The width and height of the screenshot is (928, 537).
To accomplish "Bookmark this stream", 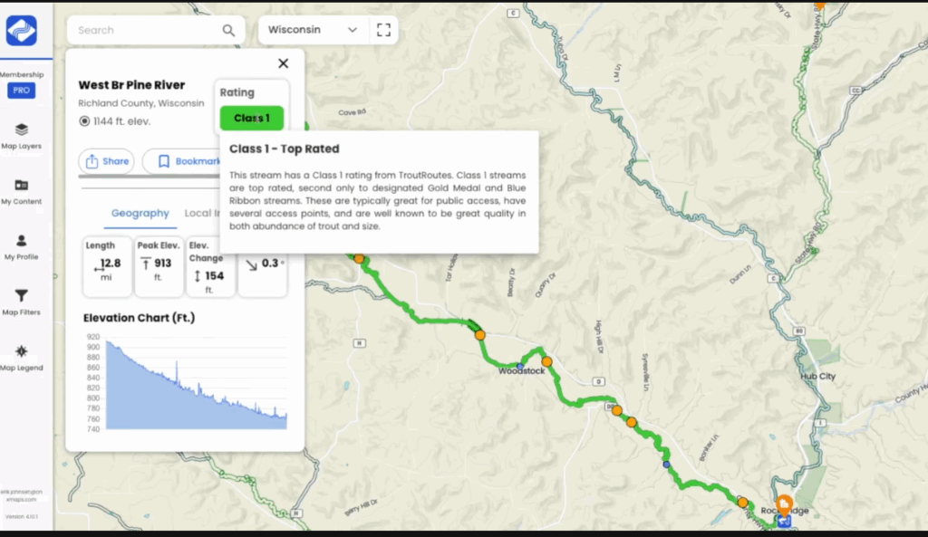I will pyautogui.click(x=183, y=161).
